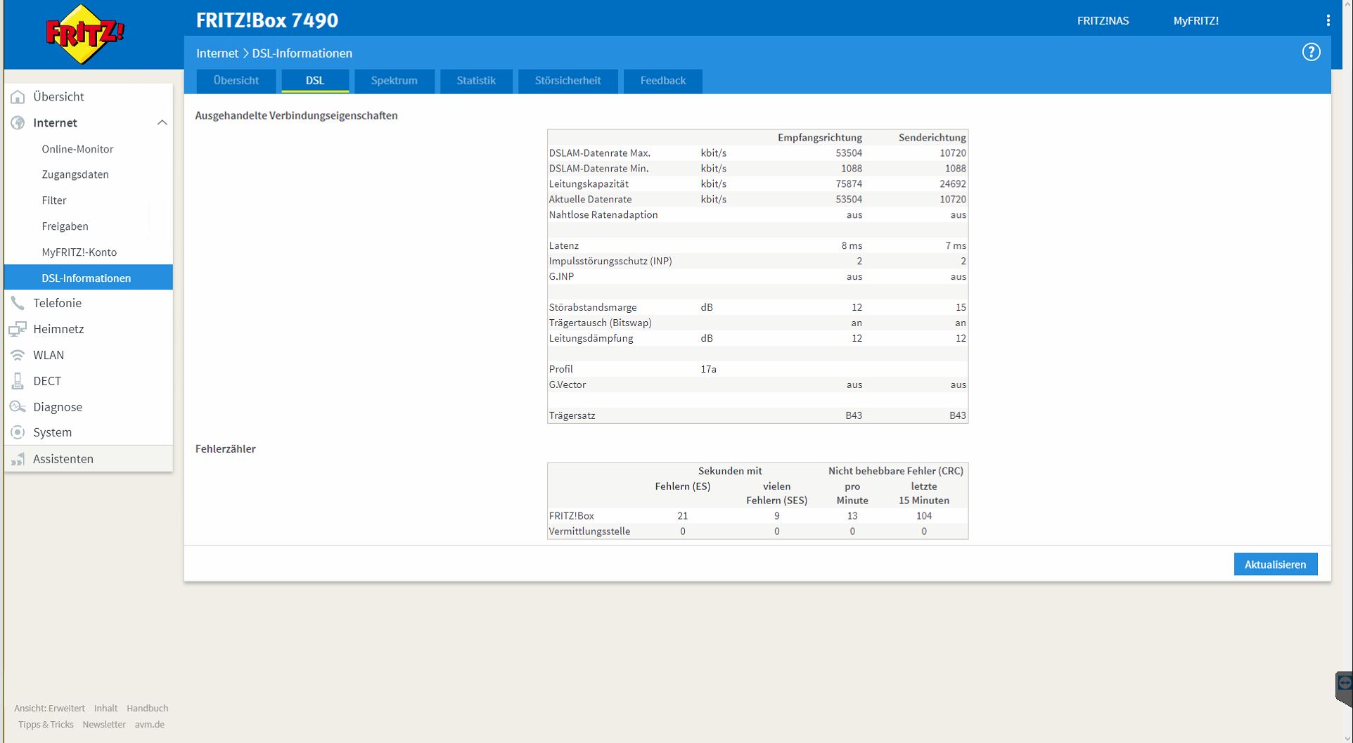1353x743 pixels.
Task: Visit the avm.de footer link
Action: (x=150, y=725)
